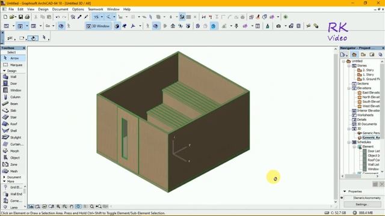Open the Document menu

[x=60, y=10]
